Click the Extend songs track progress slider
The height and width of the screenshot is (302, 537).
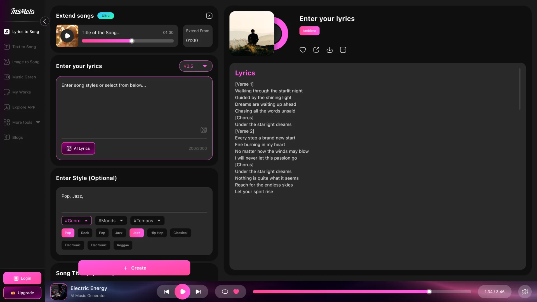(128, 41)
